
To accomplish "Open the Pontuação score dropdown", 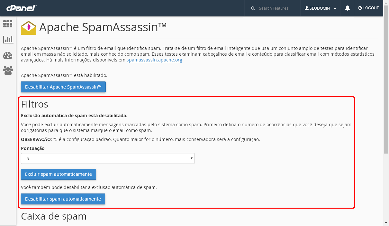I will [108, 158].
